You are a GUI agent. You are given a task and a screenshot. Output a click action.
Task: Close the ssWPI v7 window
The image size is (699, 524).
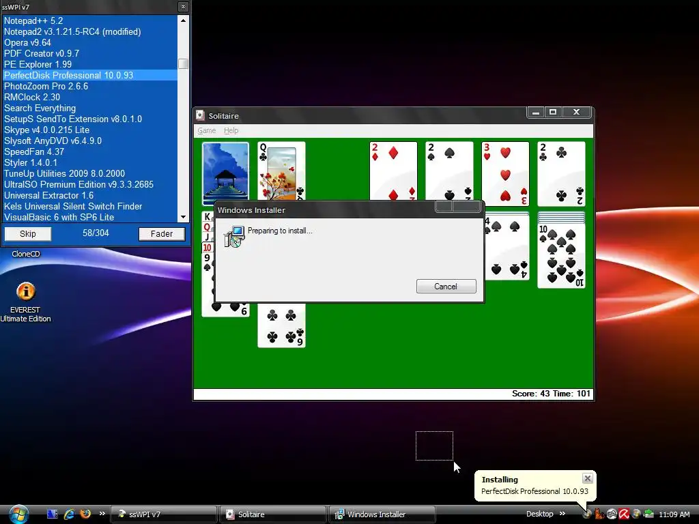tap(183, 7)
